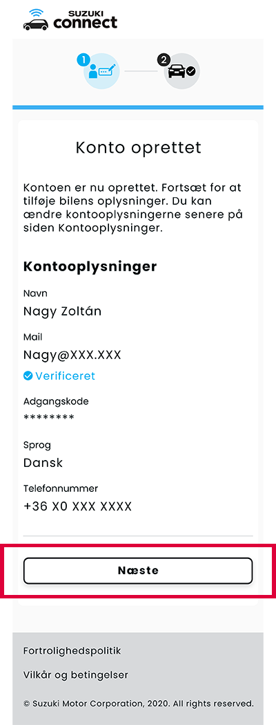Click the blue Verificeret checkmark icon
The height and width of the screenshot is (725, 276).
[28, 376]
